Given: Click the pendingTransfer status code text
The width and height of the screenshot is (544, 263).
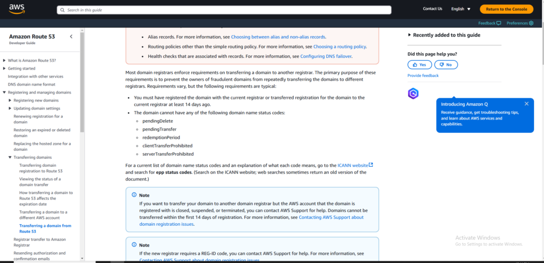Looking at the screenshot, I should coord(159,129).
